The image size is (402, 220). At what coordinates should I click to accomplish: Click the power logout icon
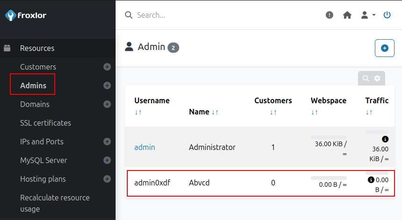[x=387, y=15]
